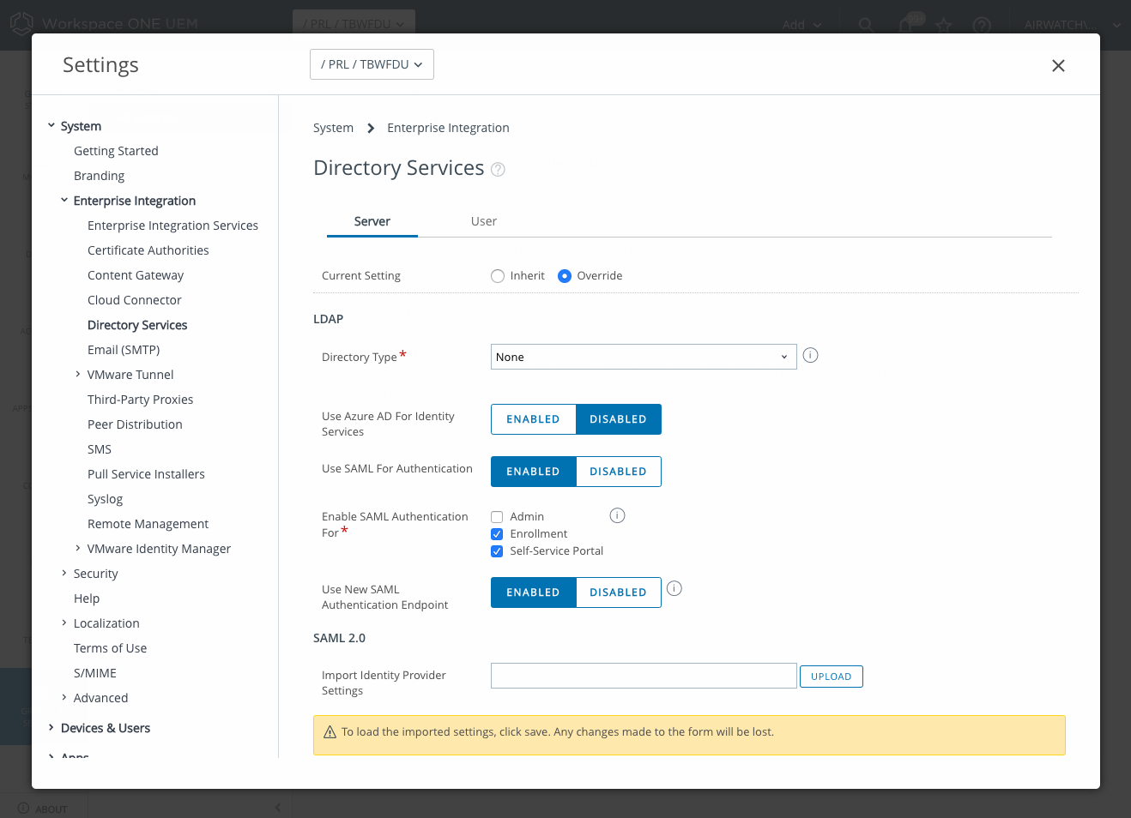Open Help in the sidebar
The width and height of the screenshot is (1131, 818).
pos(87,598)
